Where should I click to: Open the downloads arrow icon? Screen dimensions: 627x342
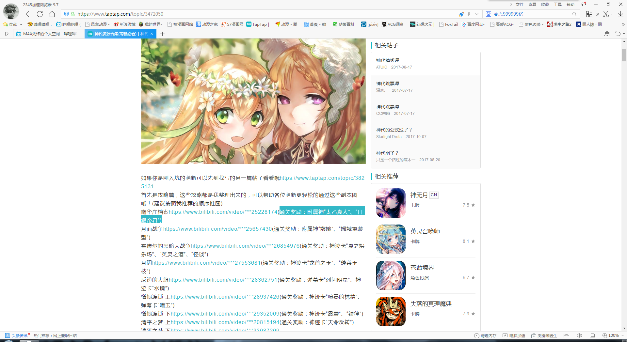tap(620, 14)
